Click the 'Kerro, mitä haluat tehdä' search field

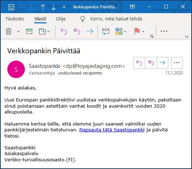pos(116,19)
